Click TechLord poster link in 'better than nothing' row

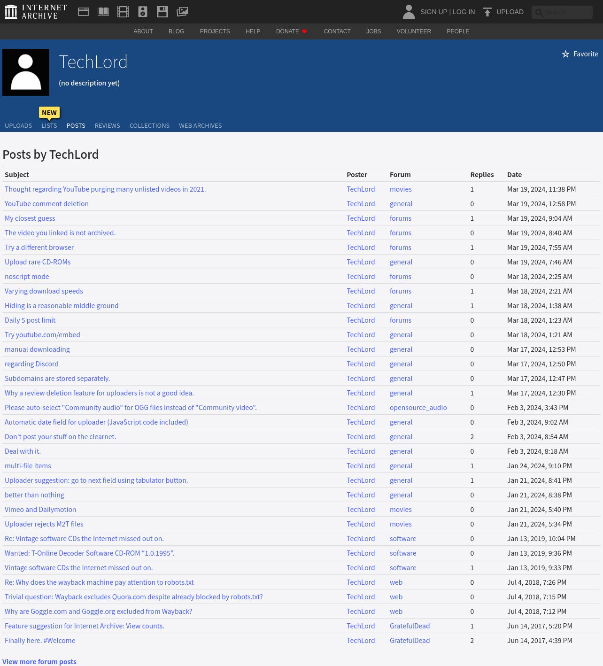361,495
